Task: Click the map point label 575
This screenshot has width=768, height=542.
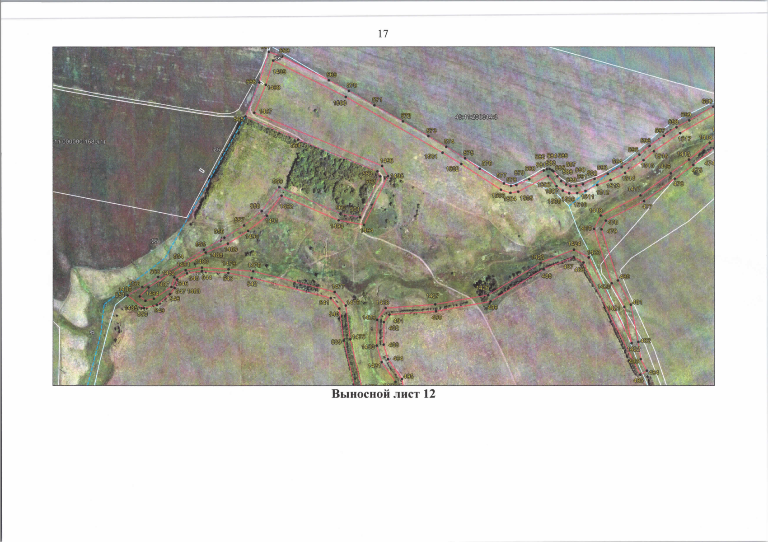Action: point(468,153)
